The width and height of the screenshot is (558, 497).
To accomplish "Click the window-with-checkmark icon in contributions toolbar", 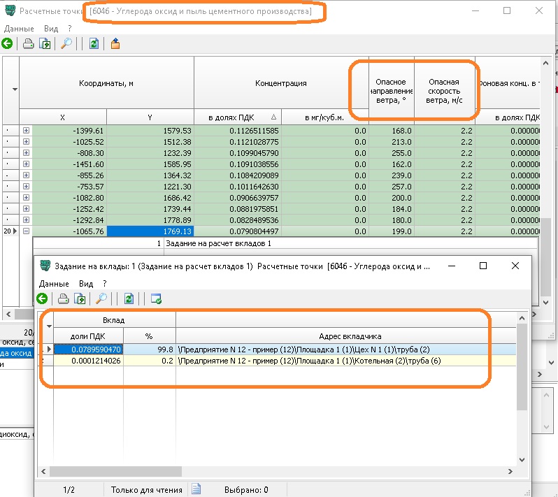I will point(156,299).
